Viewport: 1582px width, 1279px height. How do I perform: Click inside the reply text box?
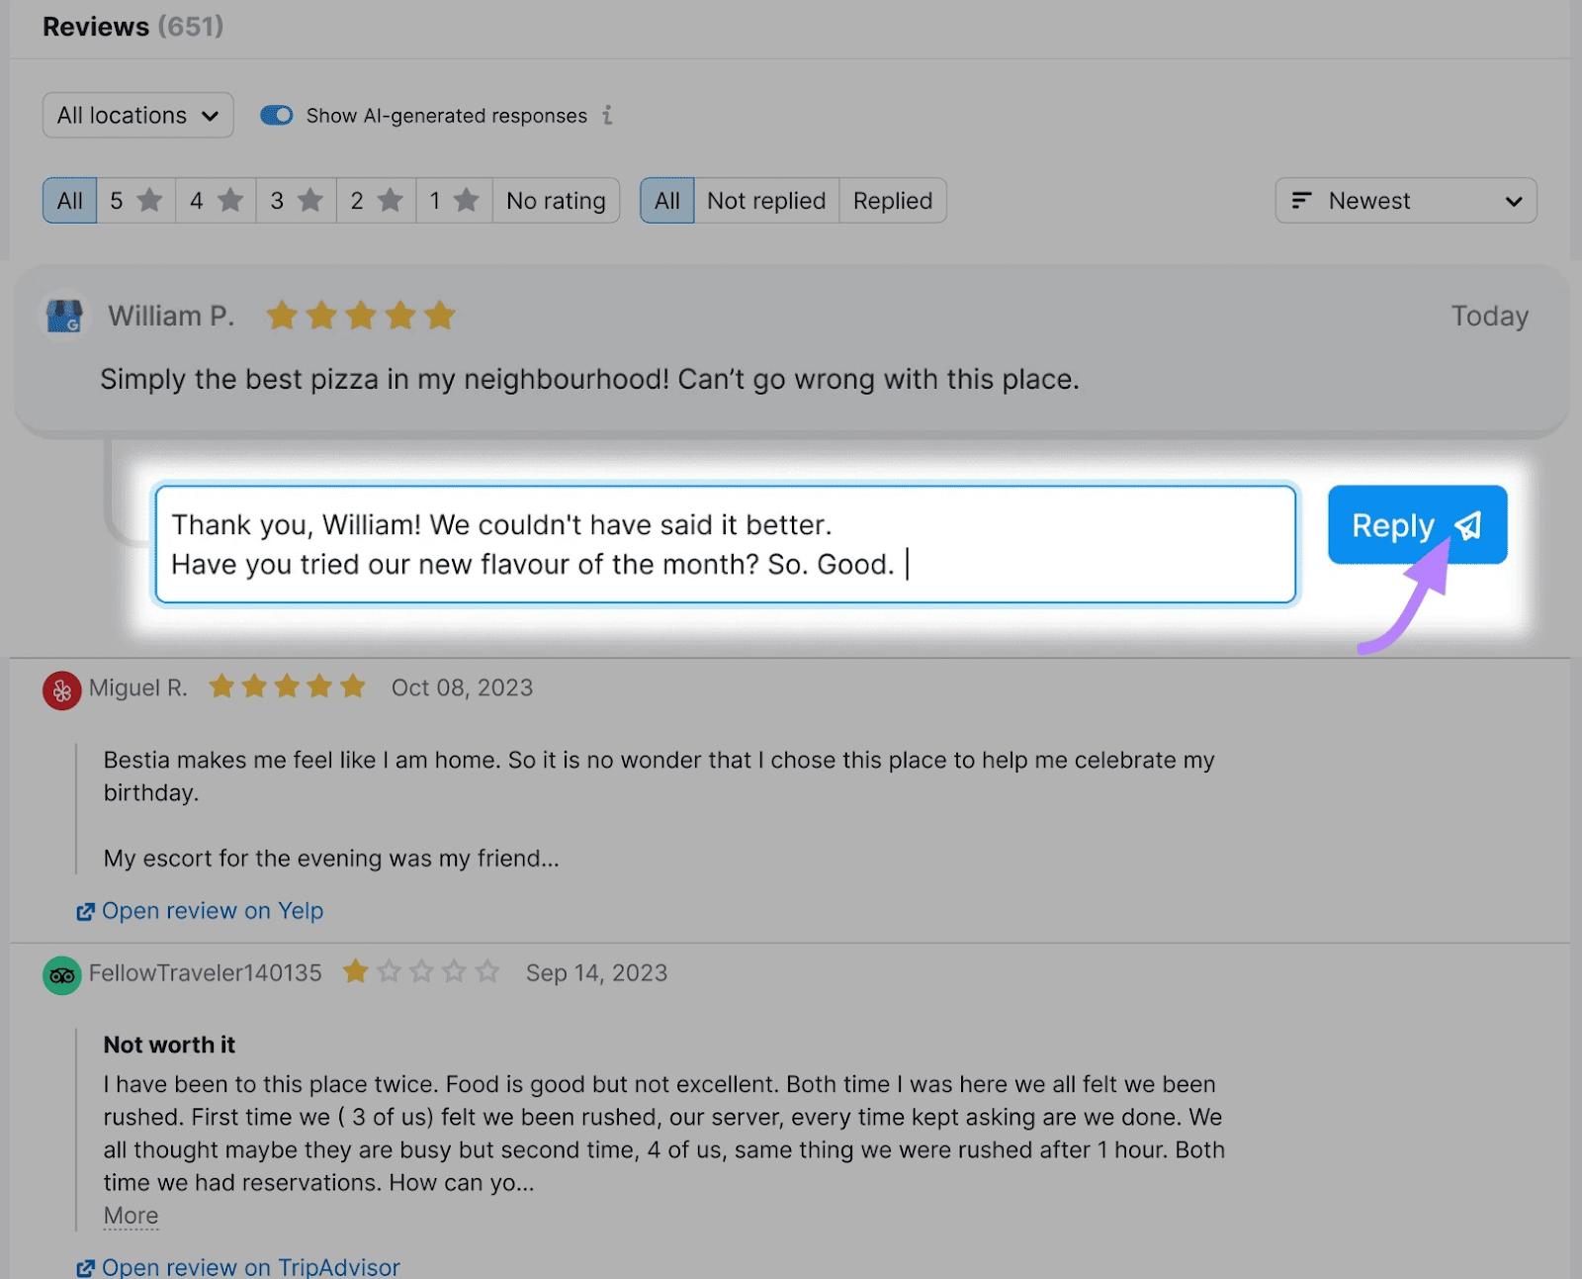pos(726,544)
